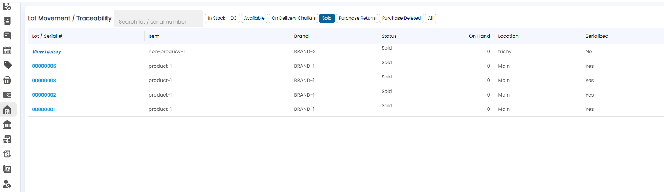Image resolution: width=664 pixels, height=192 pixels.
Task: Open the gear settings book sidebar icon
Action: [x=7, y=169]
